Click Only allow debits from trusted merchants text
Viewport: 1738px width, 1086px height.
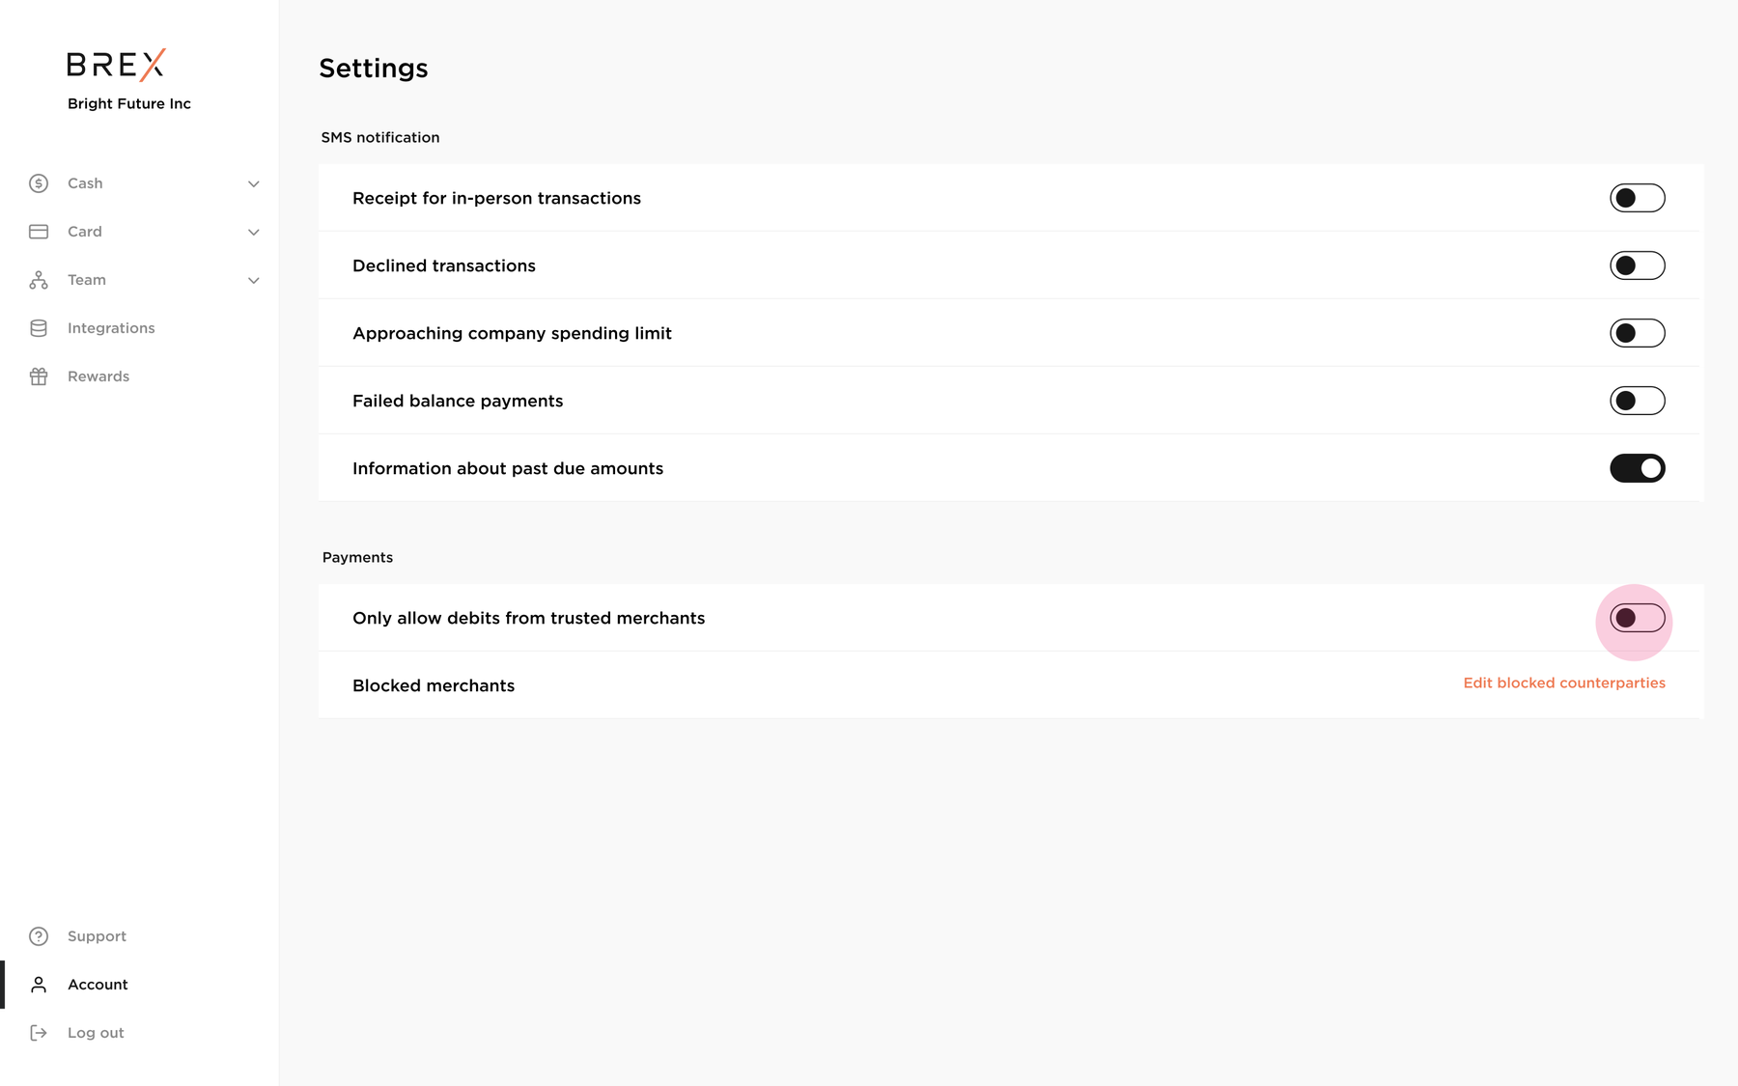(529, 618)
